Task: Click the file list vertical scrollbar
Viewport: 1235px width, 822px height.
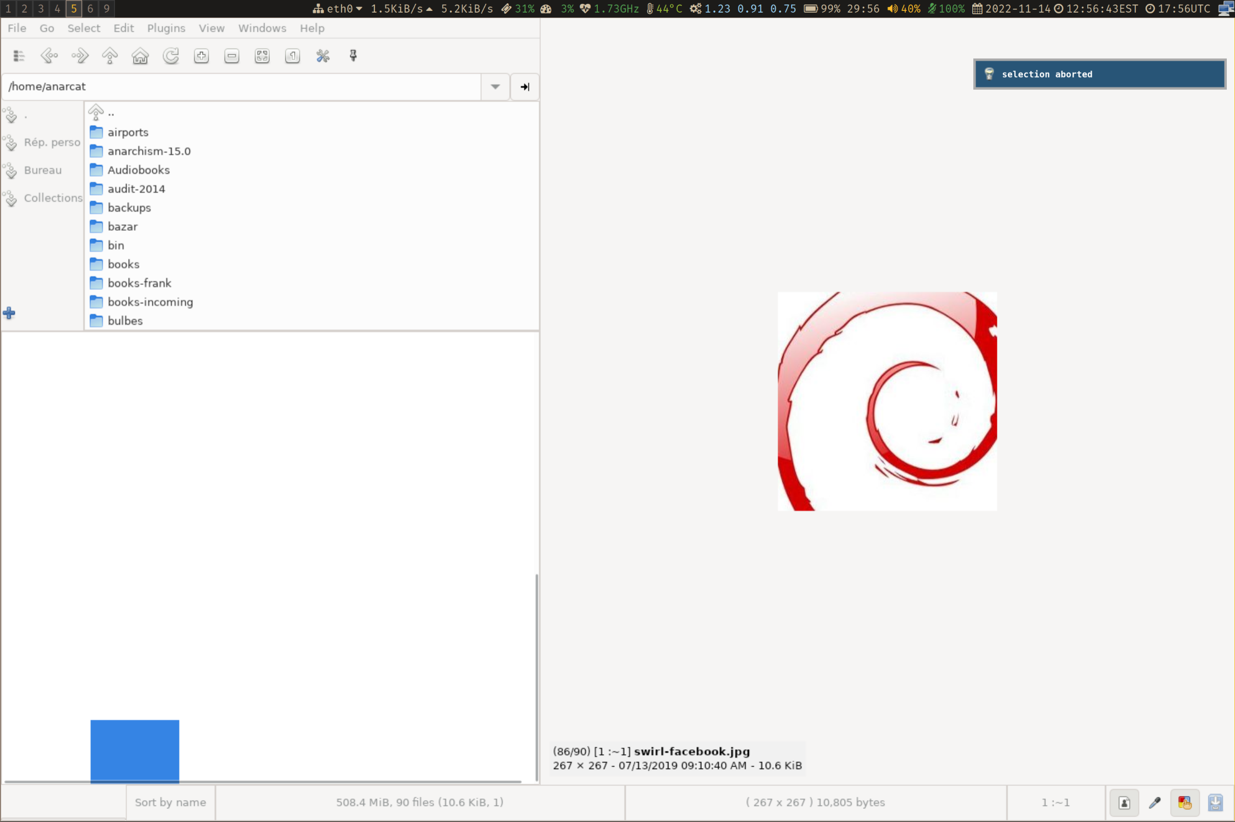Action: point(536,677)
